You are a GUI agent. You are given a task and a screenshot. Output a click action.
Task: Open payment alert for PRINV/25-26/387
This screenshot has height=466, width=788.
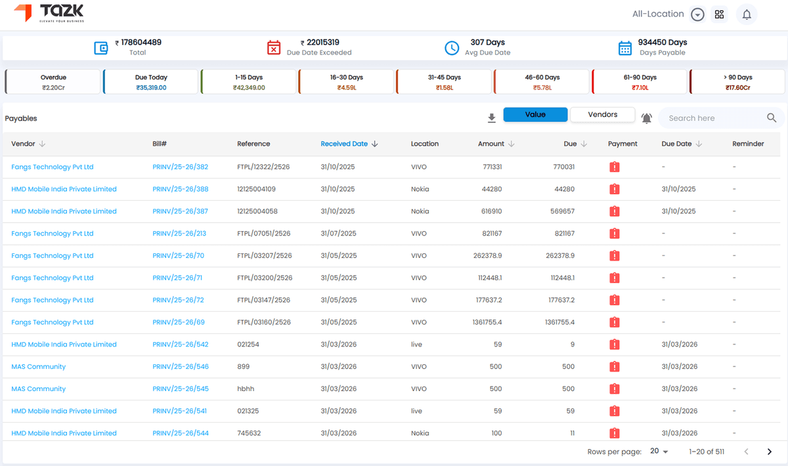(x=615, y=211)
